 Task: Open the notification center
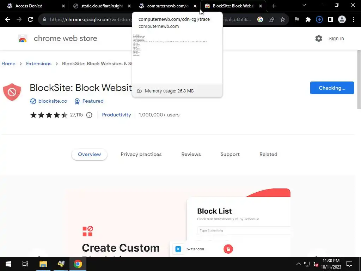[349, 264]
